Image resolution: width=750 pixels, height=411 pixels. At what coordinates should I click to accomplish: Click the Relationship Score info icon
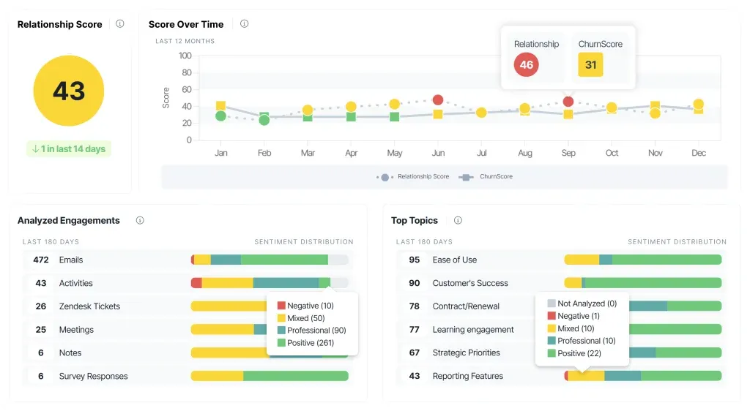120,24
